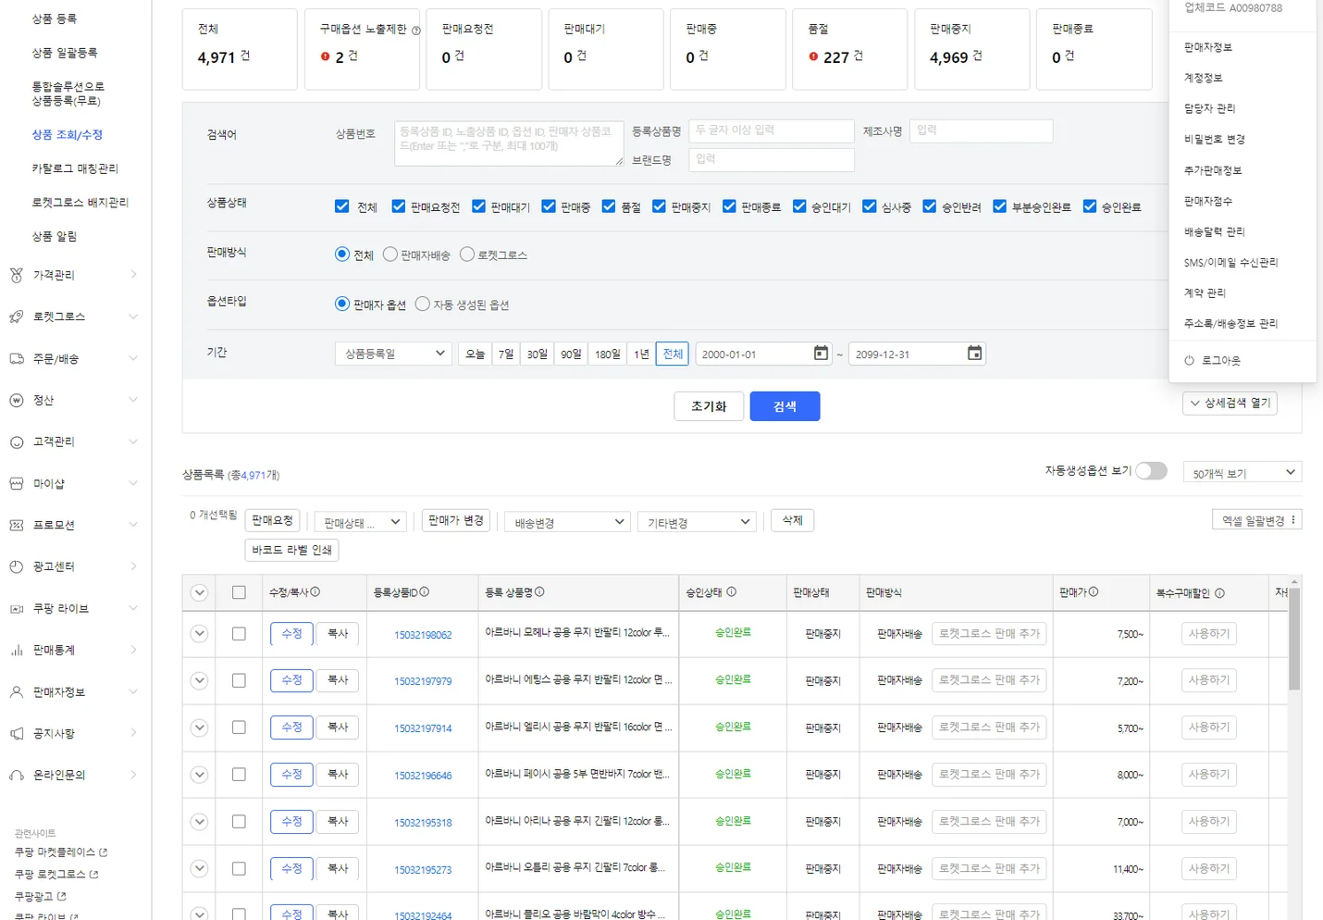Click the 온라인문의 headset icon

17,775
